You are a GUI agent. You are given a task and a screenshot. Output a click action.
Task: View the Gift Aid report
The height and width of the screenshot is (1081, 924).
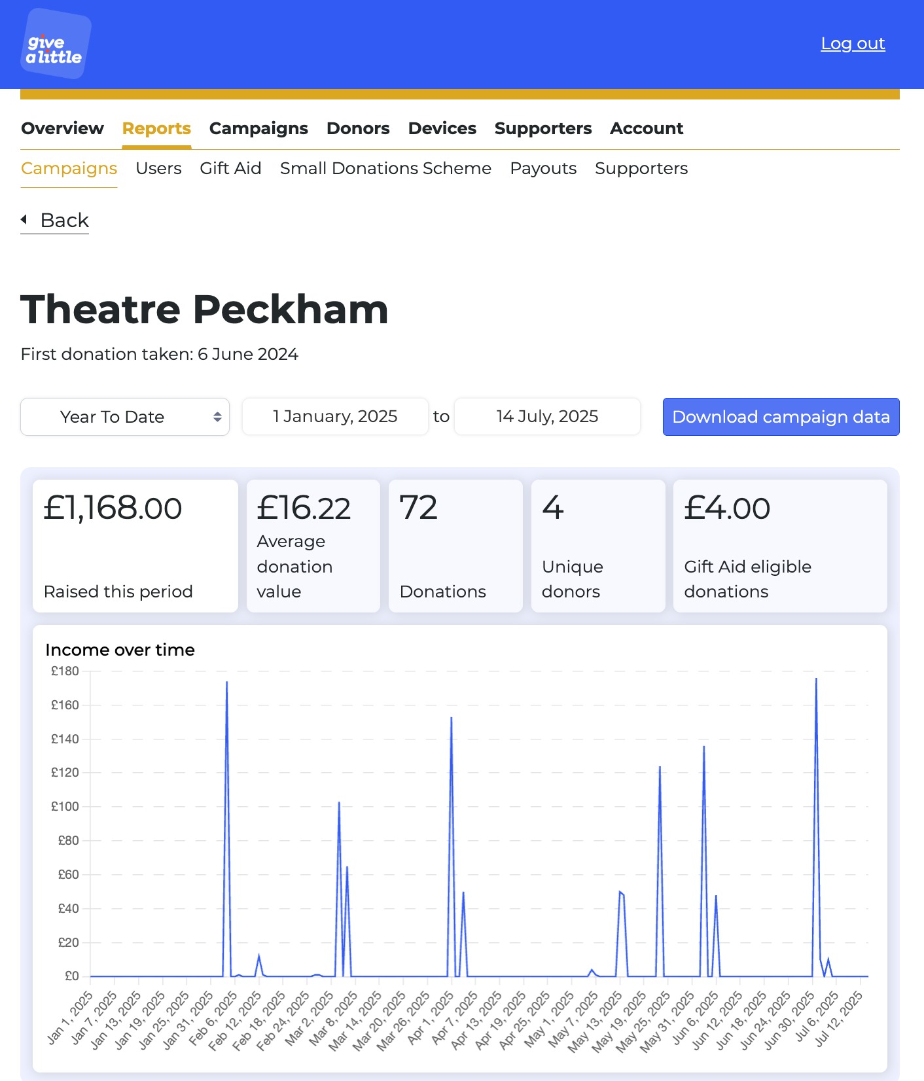click(x=230, y=168)
